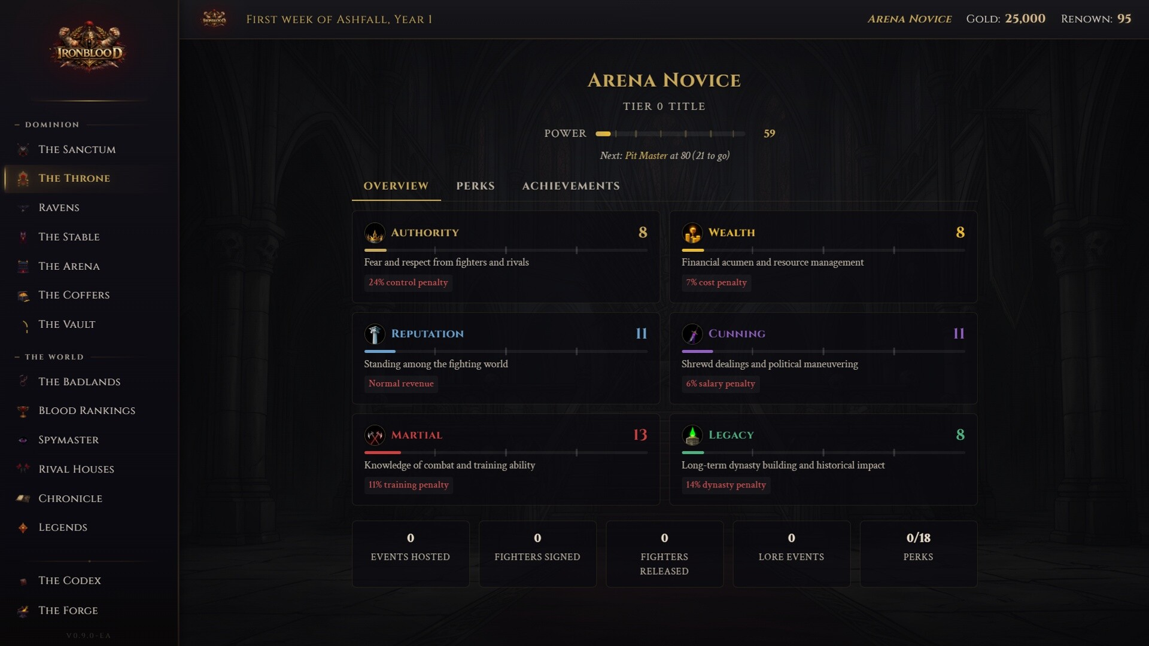Open The Forge at sidebar bottom
Image resolution: width=1149 pixels, height=646 pixels.
(68, 611)
